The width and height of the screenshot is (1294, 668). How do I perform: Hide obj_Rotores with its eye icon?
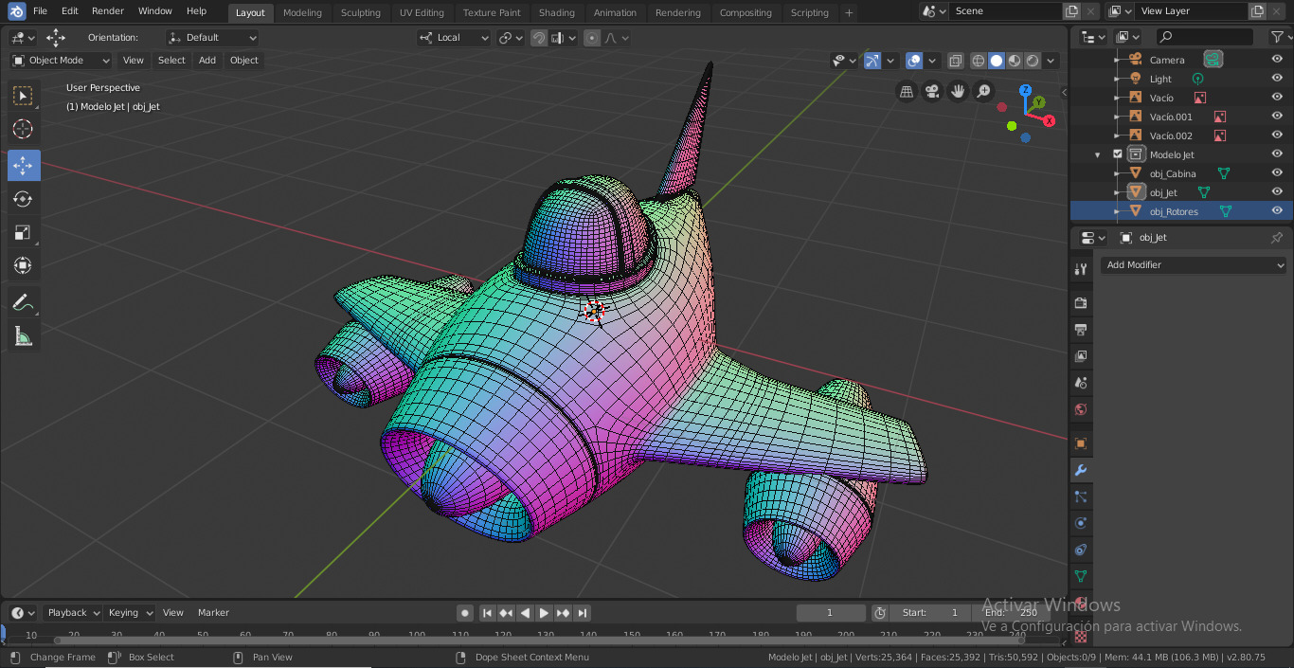pos(1277,211)
